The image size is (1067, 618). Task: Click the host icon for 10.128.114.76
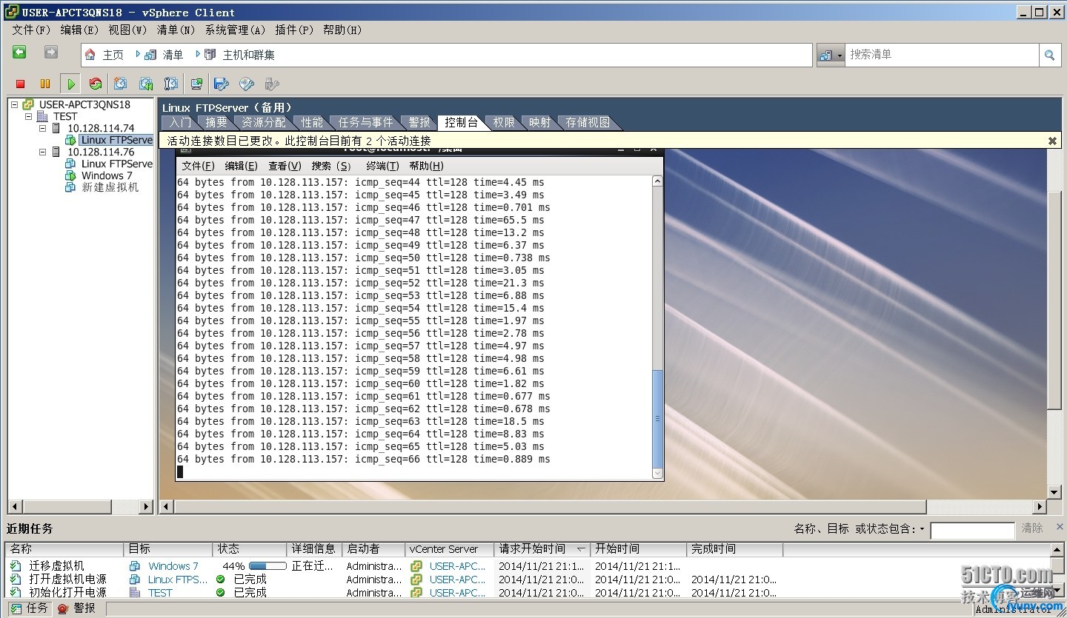[x=56, y=152]
